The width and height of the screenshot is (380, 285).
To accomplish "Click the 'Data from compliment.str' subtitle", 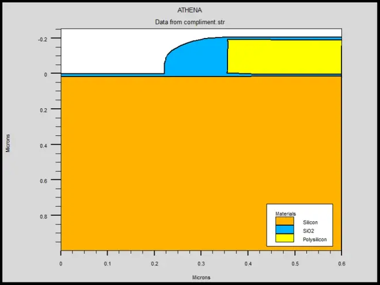I will (x=190, y=22).
